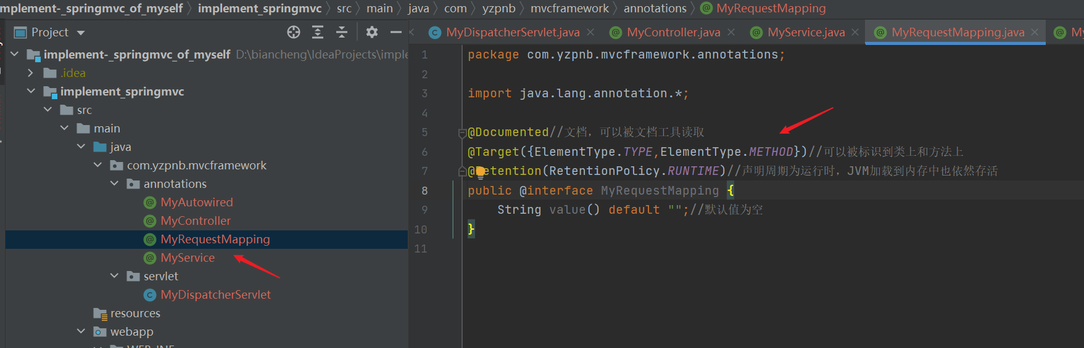Viewport: 1084px width, 348px height.
Task: Click the mvcframework breadcrumb
Action: click(x=569, y=8)
